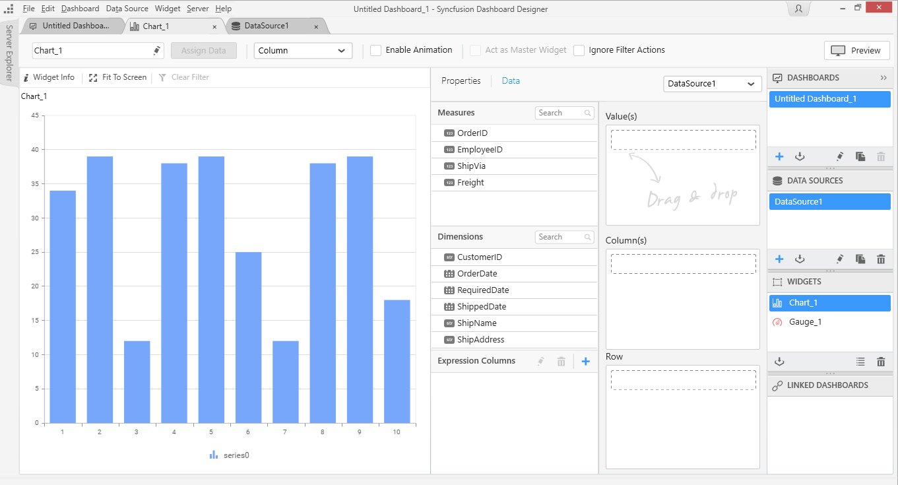
Task: Select Gauge_1 in the Widgets list
Action: [805, 322]
